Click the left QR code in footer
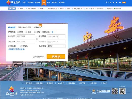 (x=114, y=91)
